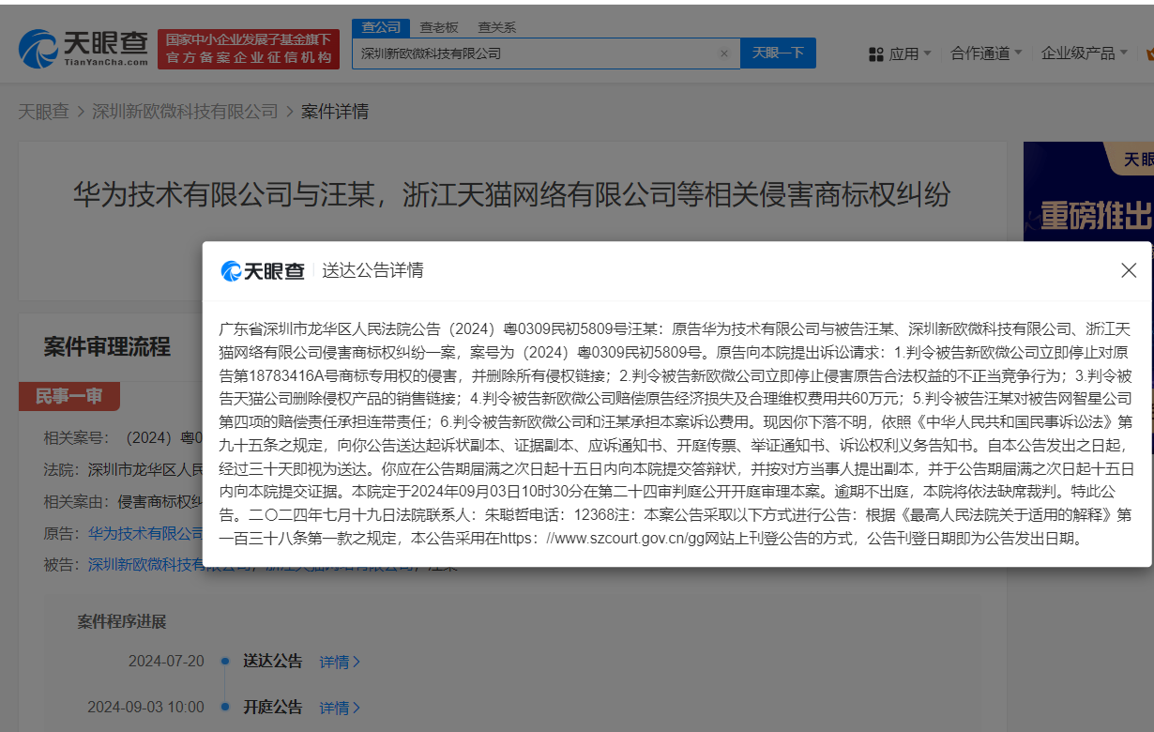Click the 送达公告详情 dialog title

(x=372, y=271)
